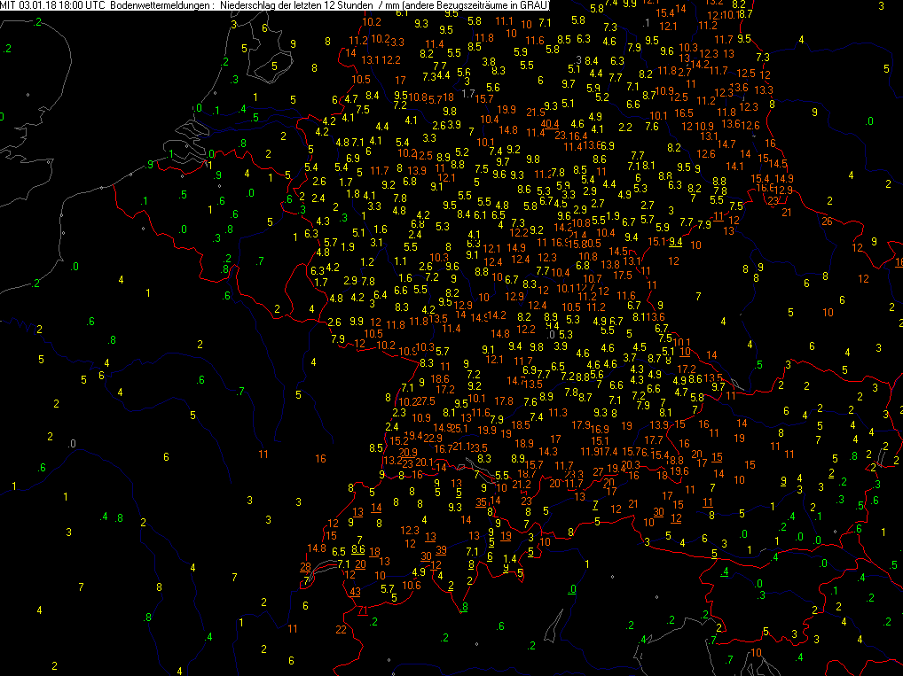Viewport: 903px width, 676px height.
Task: Select the underlined 28 value near the lake
Action: click(x=306, y=567)
